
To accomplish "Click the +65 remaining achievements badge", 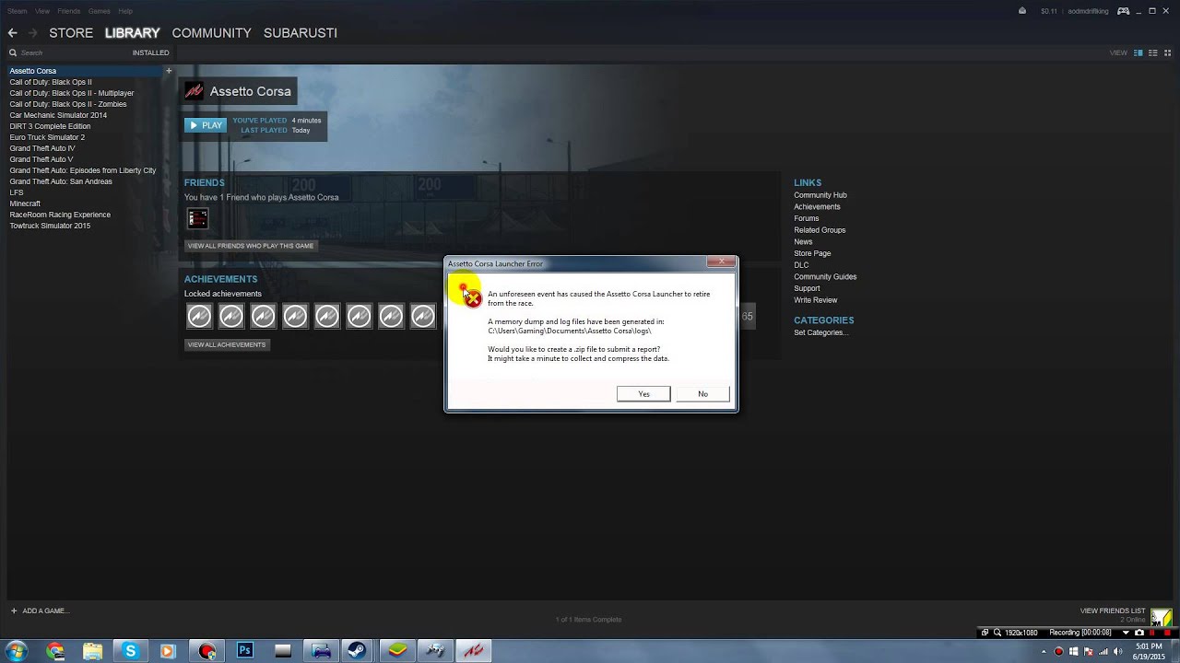I will click(747, 316).
